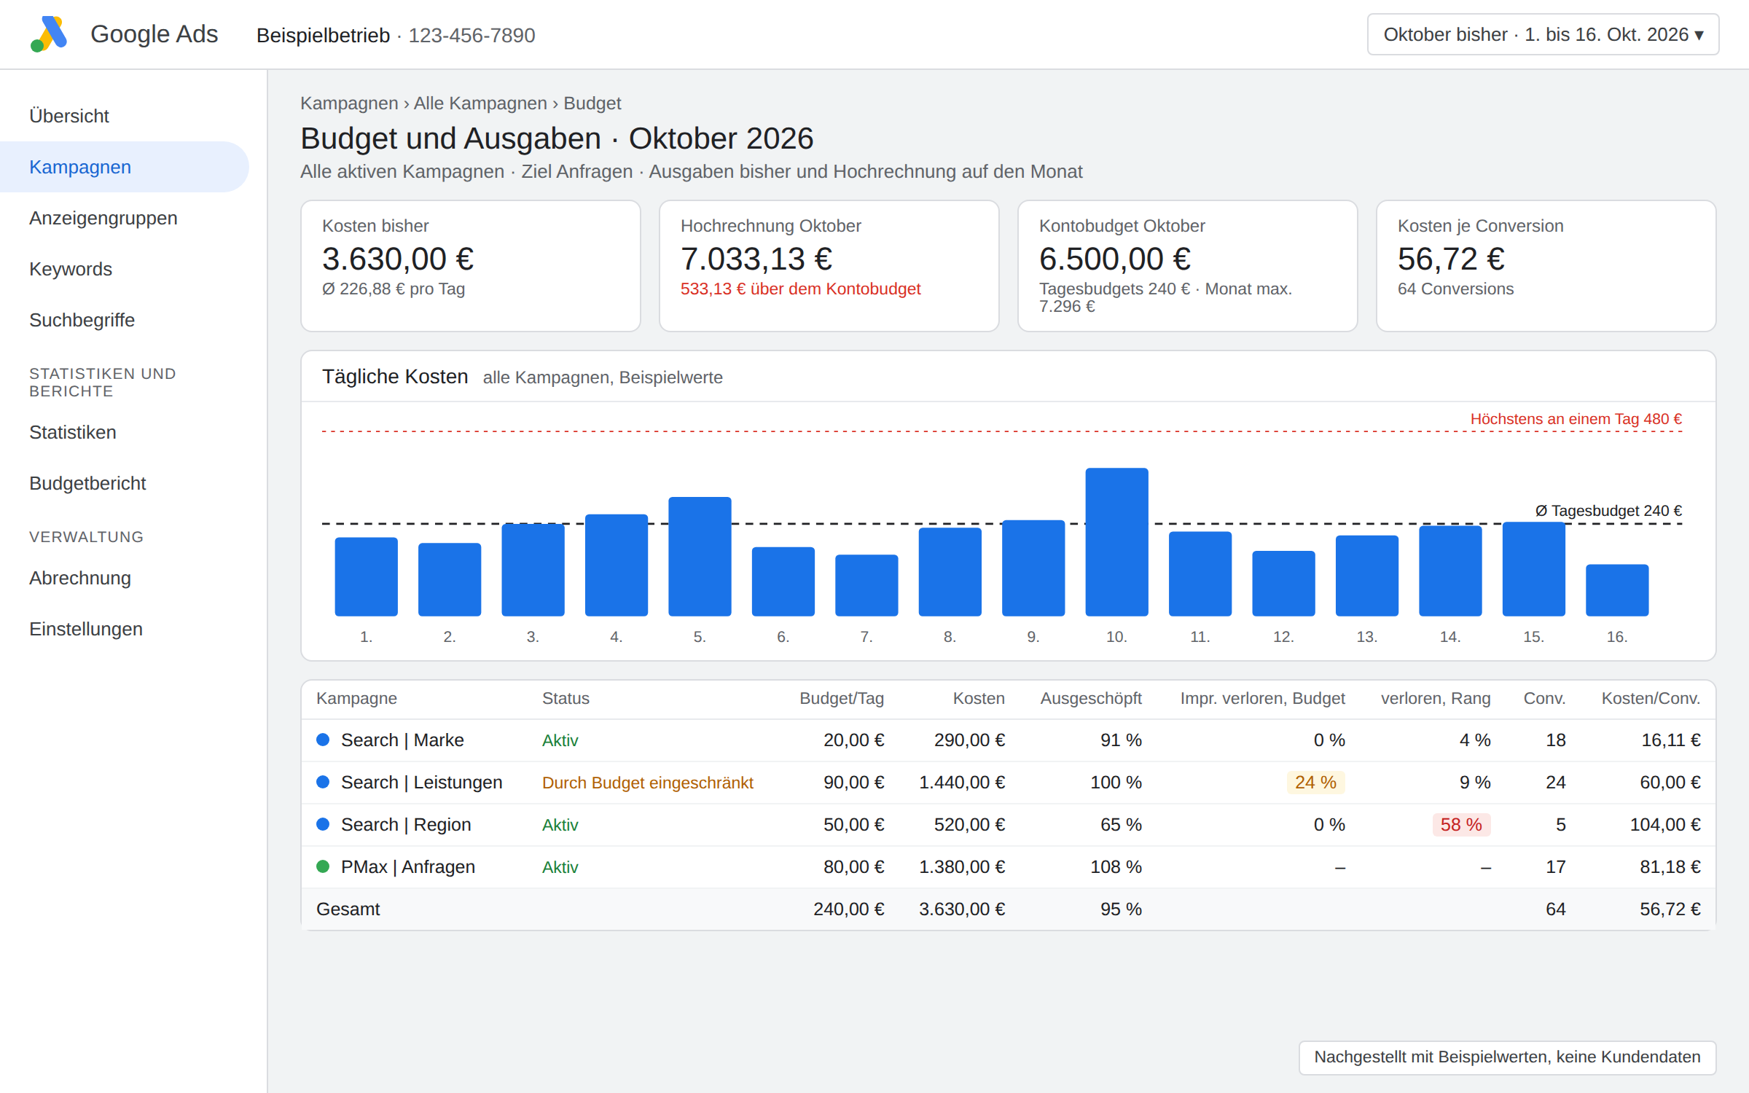
Task: Click the bar for day 1.
Action: (x=366, y=577)
